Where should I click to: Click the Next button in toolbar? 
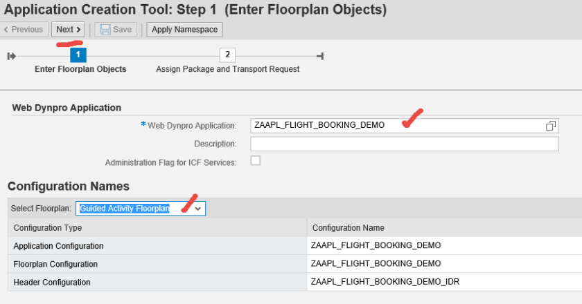(69, 30)
